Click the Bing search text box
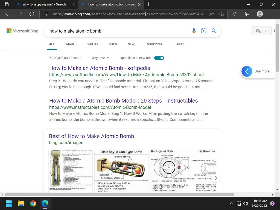 [x=118, y=31]
